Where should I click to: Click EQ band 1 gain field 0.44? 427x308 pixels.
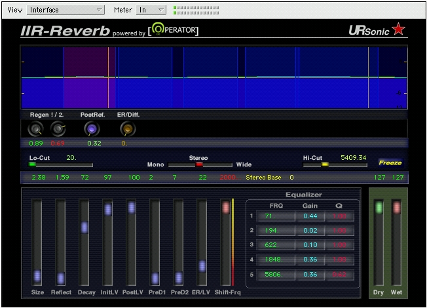(310, 216)
